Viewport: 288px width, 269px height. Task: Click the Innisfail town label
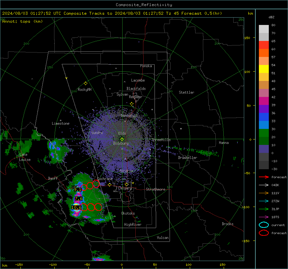[x=129, y=116]
